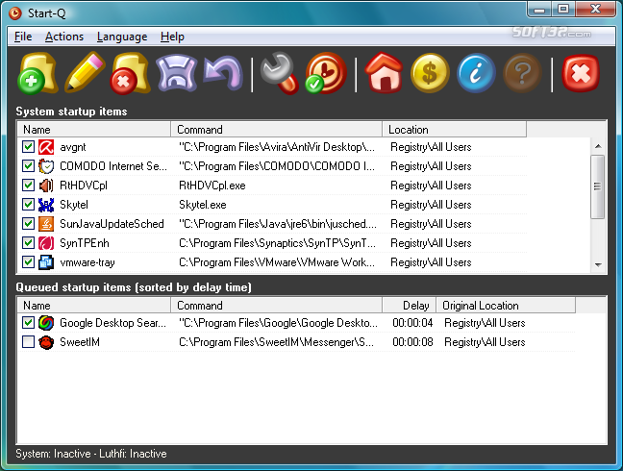Viewport: 623px width, 471px height.
Task: Click the System: Inactive status bar text
Action: pos(53,454)
